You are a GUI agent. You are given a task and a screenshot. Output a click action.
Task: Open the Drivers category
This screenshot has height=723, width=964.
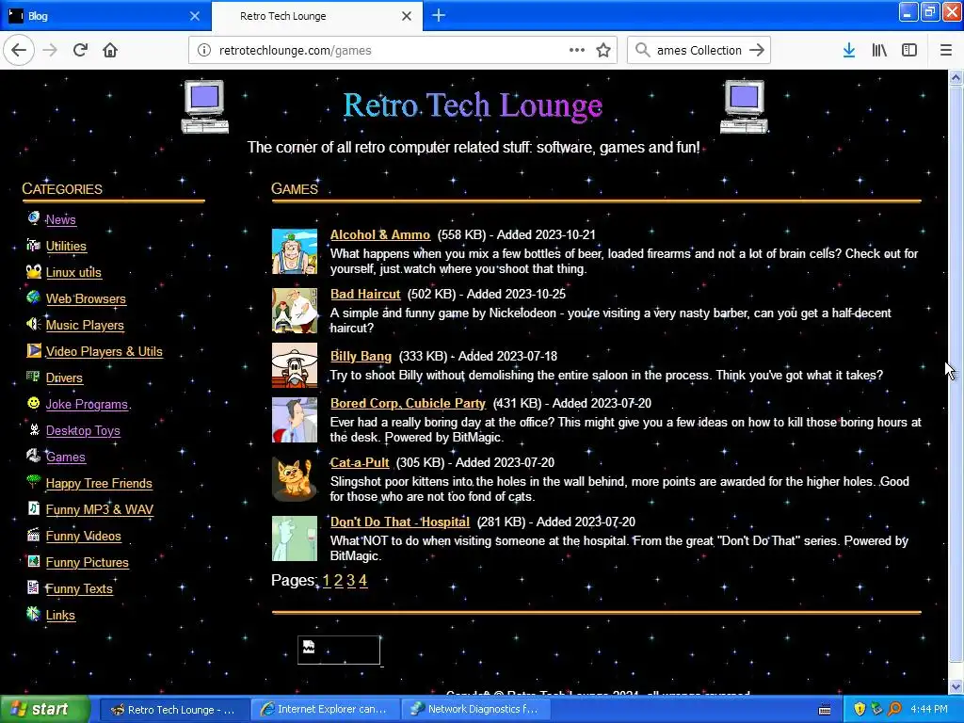point(64,378)
